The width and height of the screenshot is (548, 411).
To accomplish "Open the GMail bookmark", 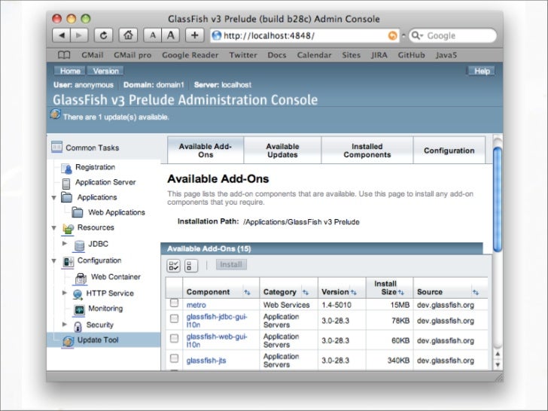I will 93,55.
